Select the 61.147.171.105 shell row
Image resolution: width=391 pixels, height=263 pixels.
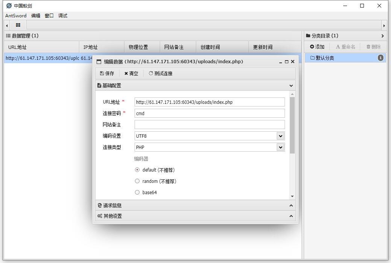pos(48,58)
